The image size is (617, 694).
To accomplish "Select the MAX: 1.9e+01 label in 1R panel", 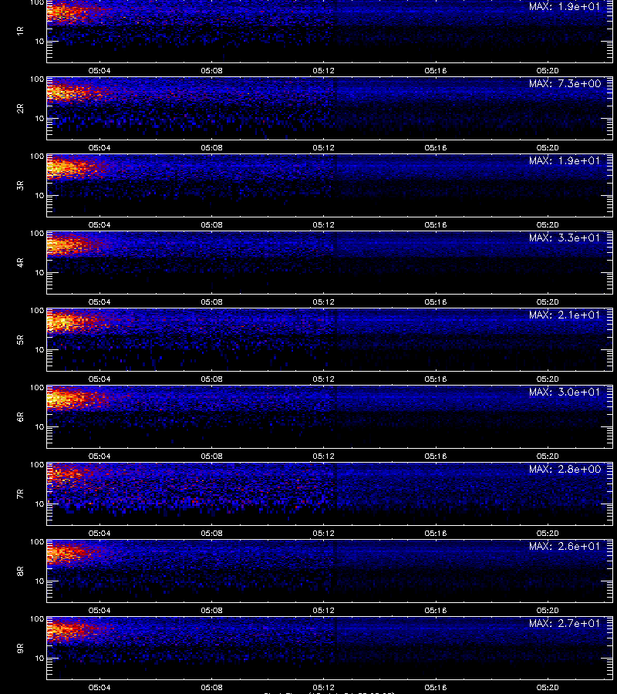I will click(x=565, y=7).
